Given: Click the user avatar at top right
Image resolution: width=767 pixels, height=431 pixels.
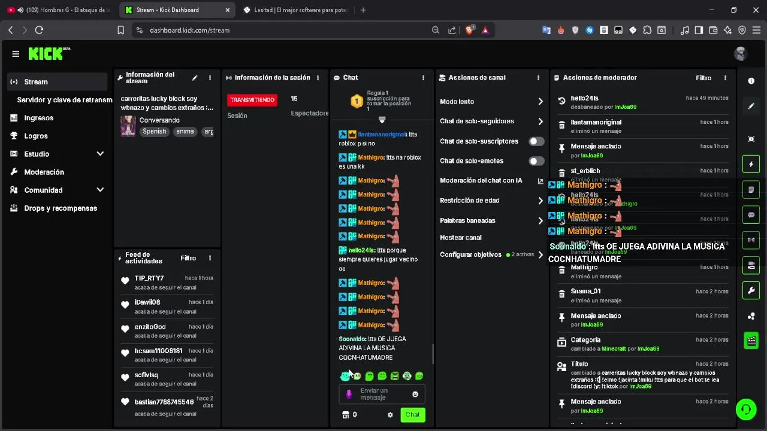Looking at the screenshot, I should [741, 54].
